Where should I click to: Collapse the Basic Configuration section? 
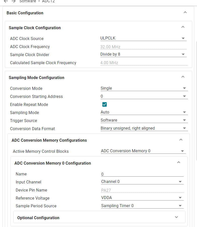[x=185, y=12]
